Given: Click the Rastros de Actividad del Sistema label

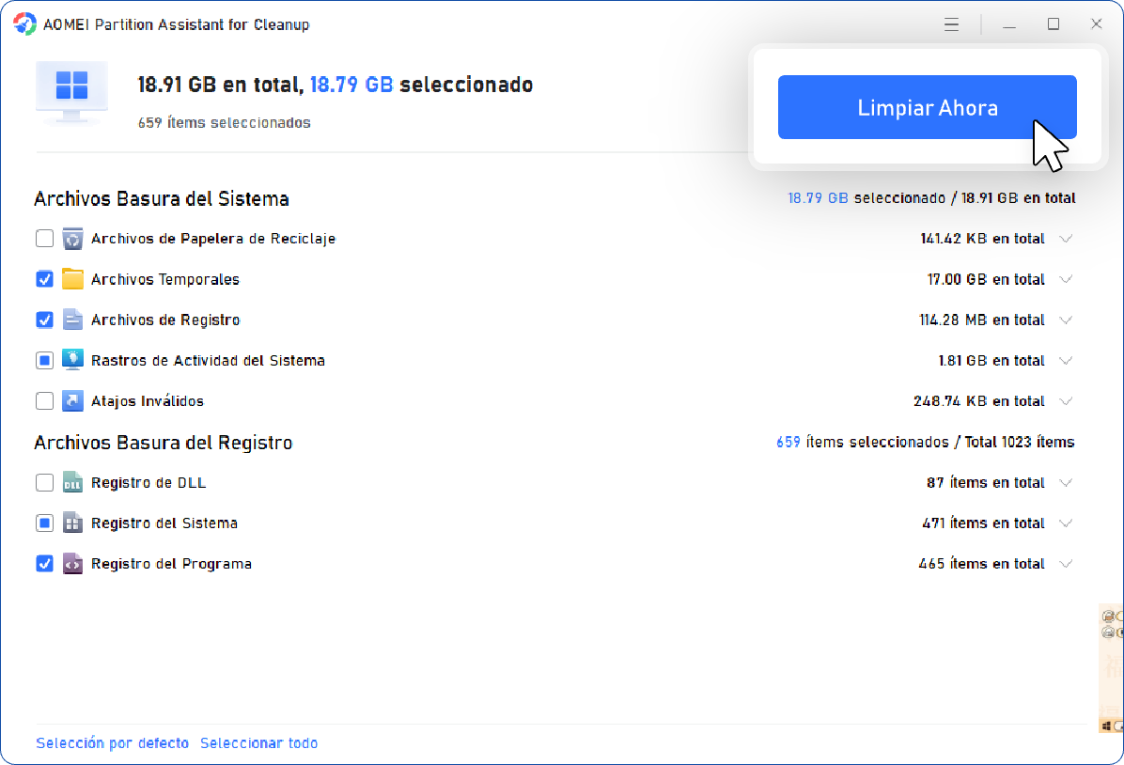Looking at the screenshot, I should point(208,360).
